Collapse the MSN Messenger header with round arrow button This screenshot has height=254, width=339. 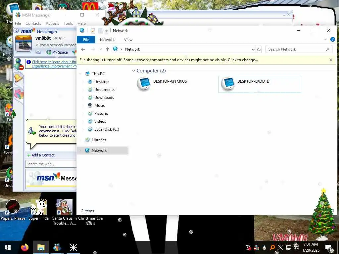pos(17,31)
